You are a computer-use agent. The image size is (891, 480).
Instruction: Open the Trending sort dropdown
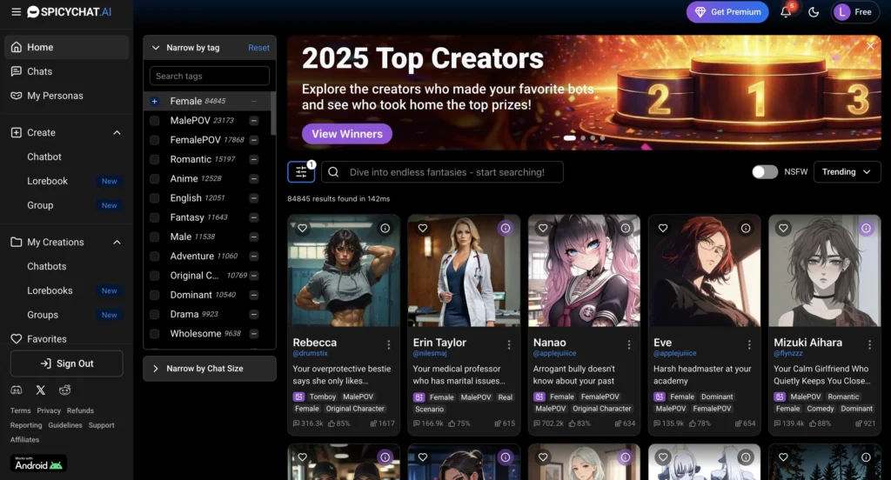click(847, 172)
